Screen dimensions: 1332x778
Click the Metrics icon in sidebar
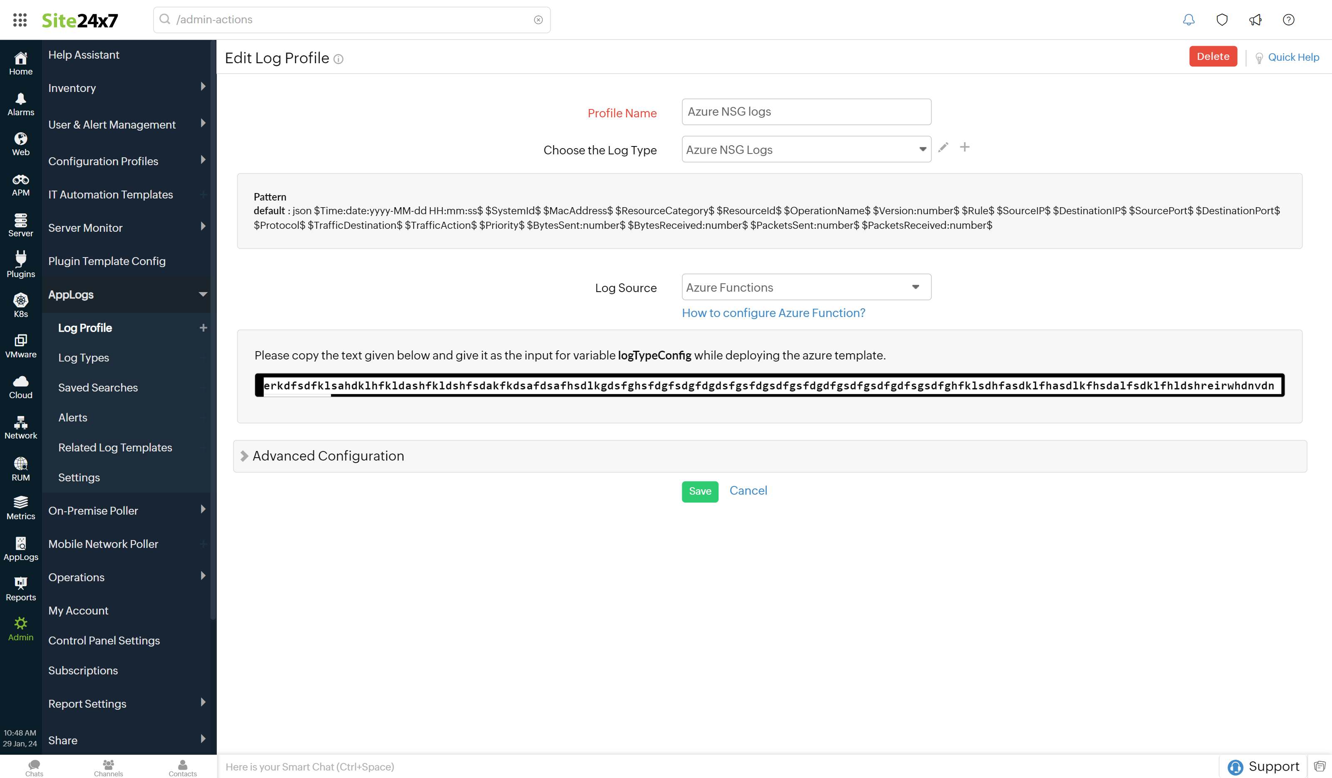click(20, 508)
